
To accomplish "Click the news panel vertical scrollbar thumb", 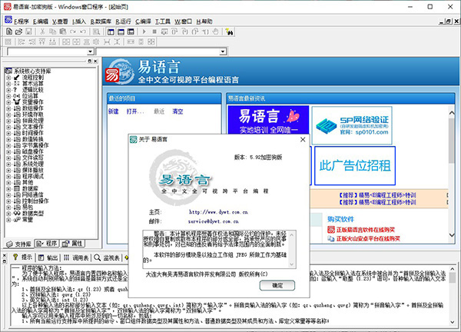I will click(452, 141).
